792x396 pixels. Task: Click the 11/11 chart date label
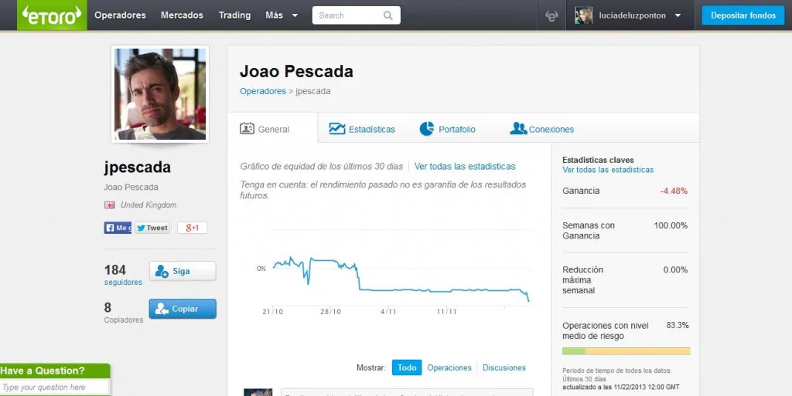pyautogui.click(x=446, y=312)
